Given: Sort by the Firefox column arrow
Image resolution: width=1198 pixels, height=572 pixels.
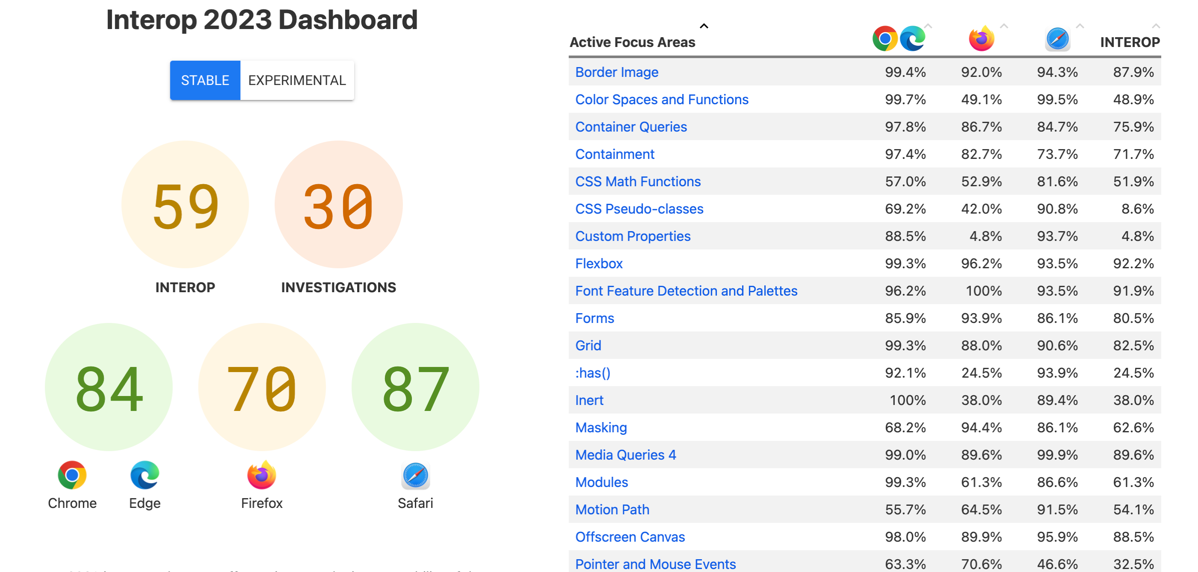Looking at the screenshot, I should (1004, 26).
